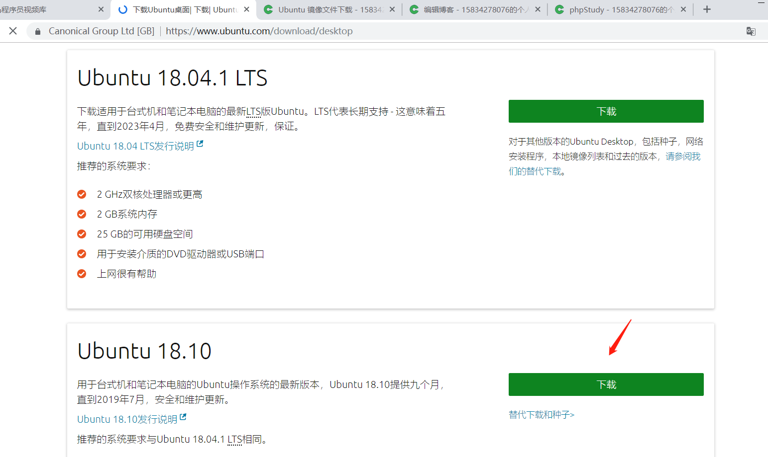Click the external link icon after 18.10发行说明

click(x=183, y=417)
